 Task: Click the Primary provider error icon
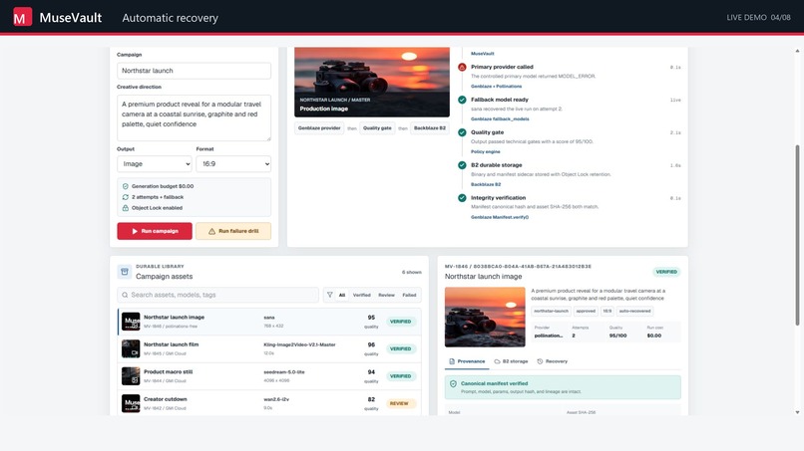tap(462, 67)
